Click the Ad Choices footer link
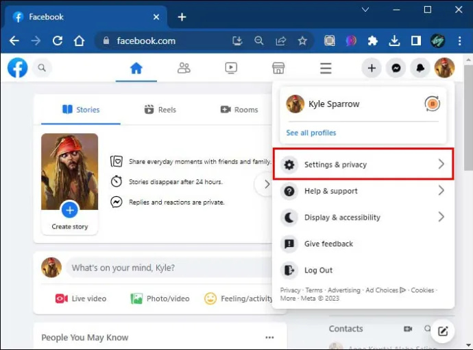473x350 pixels. [x=385, y=290]
